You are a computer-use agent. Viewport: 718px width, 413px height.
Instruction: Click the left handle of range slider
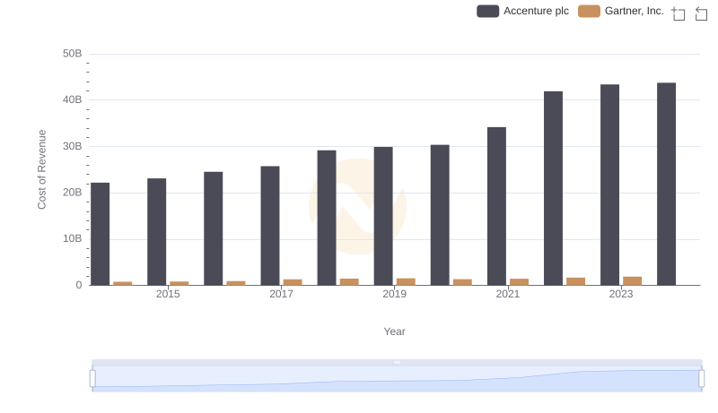click(x=92, y=379)
